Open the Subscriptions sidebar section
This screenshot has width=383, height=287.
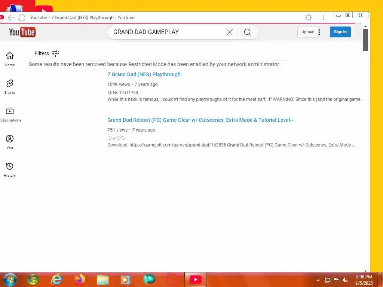pos(9,114)
